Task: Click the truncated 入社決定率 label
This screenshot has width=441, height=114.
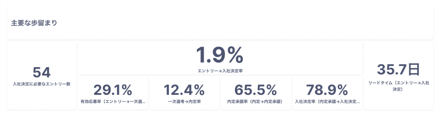Action: tap(327, 101)
